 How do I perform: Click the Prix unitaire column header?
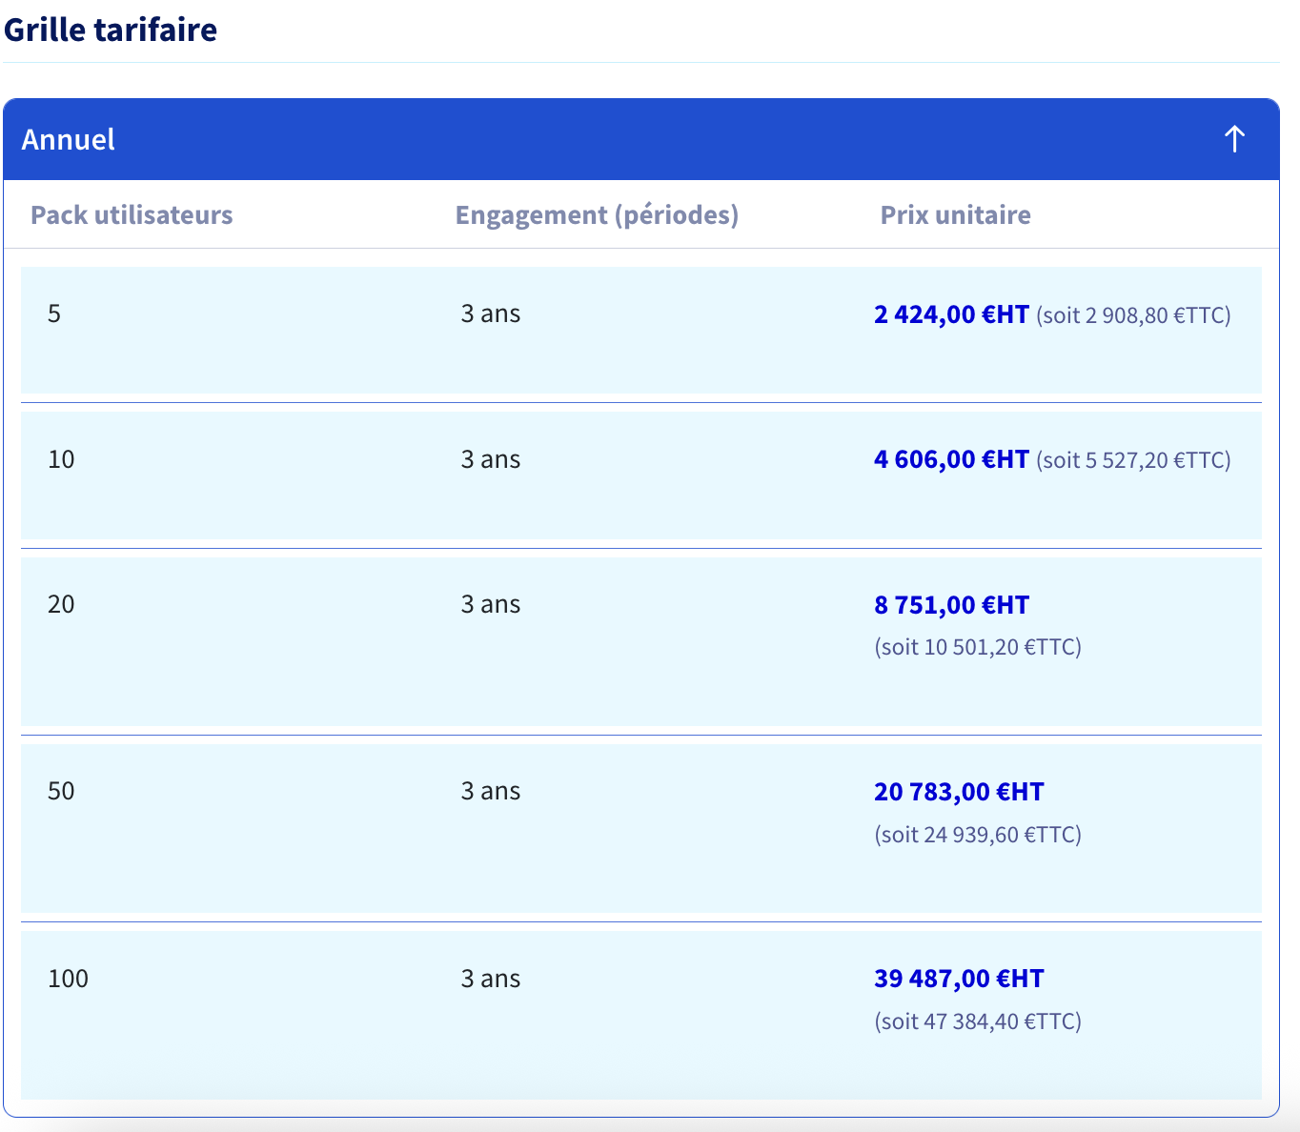(x=955, y=214)
